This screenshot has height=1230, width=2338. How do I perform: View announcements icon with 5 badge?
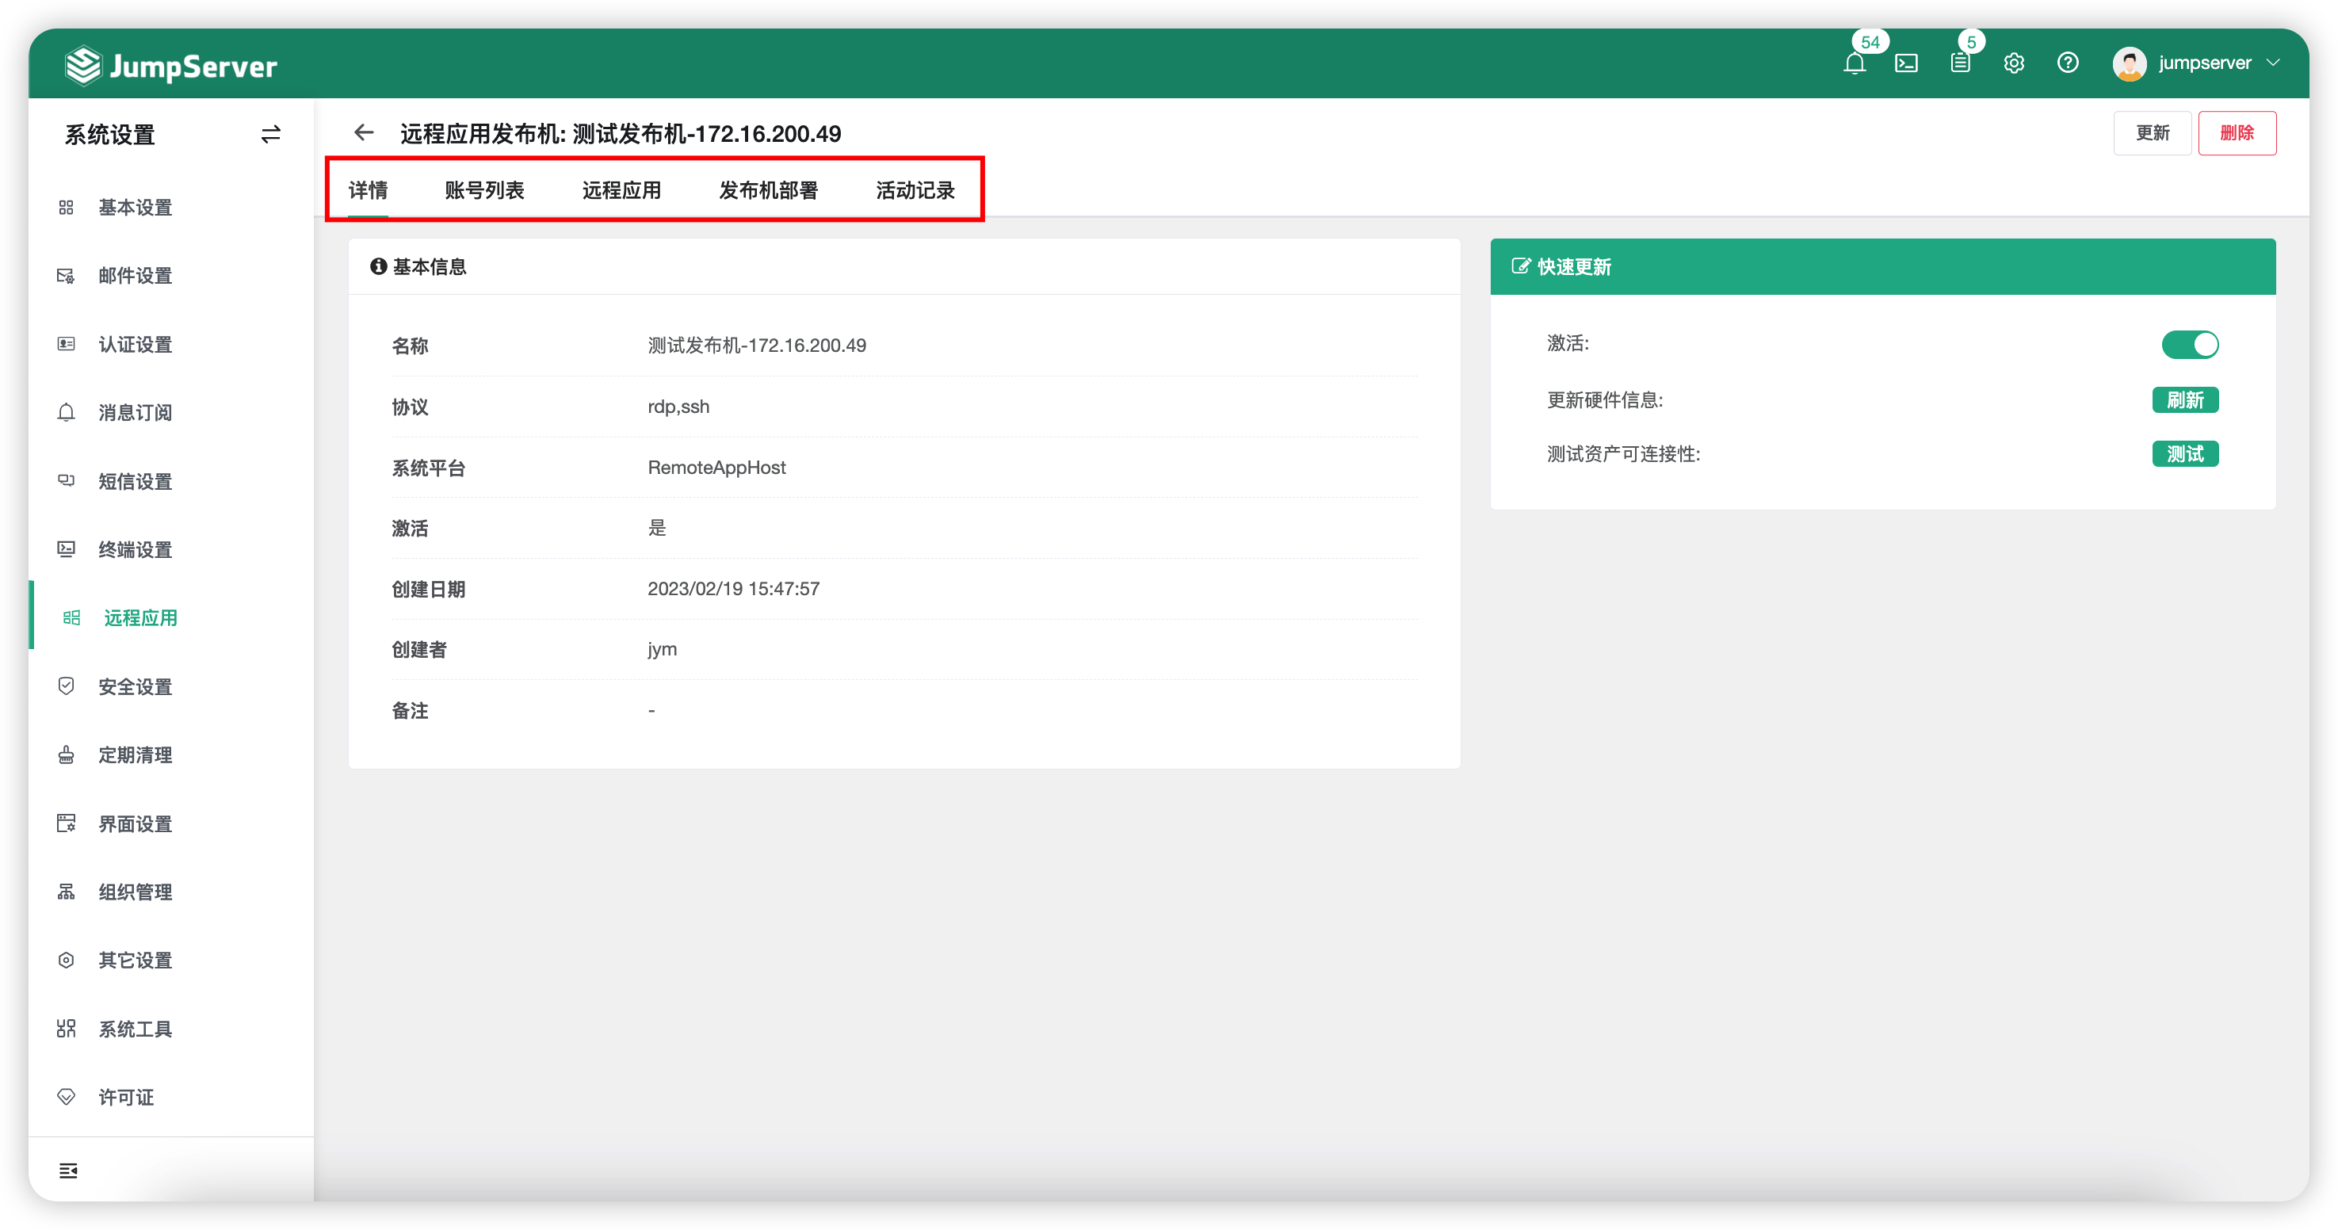tap(1961, 63)
